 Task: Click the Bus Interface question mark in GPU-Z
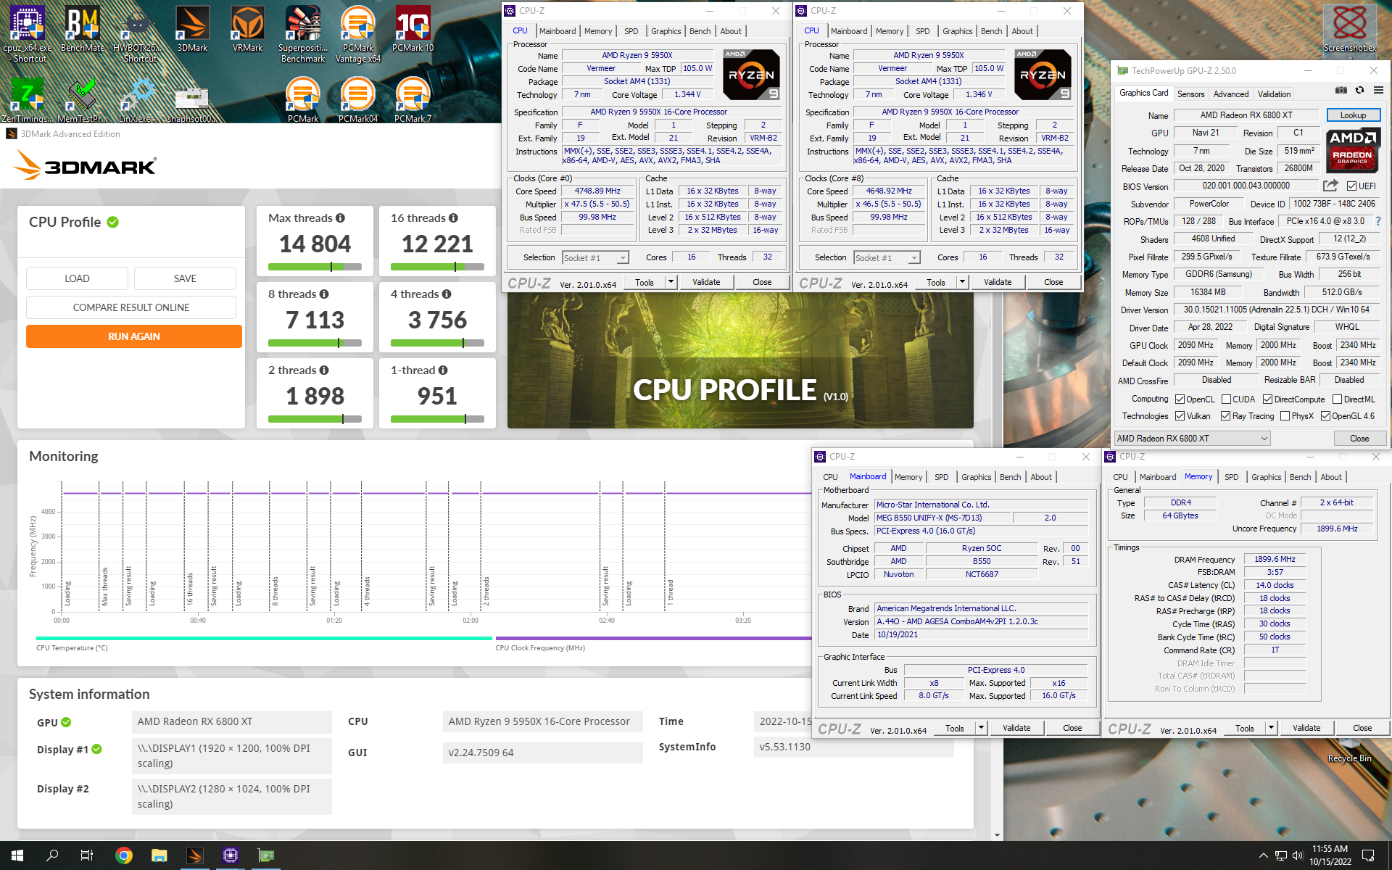[1378, 221]
